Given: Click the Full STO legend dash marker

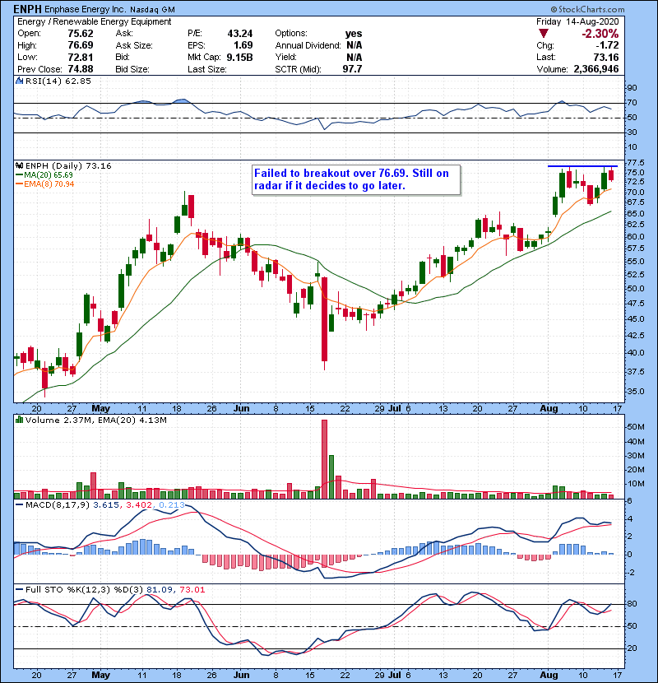Looking at the screenshot, I should pos(19,589).
